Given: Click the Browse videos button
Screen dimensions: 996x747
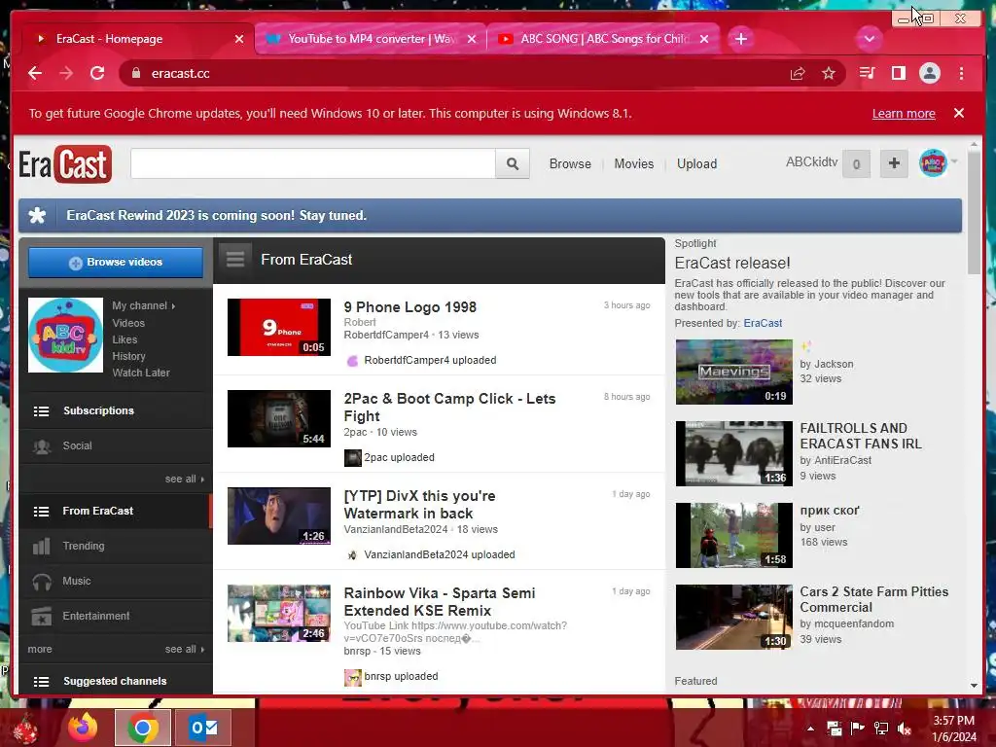Looking at the screenshot, I should click(116, 263).
